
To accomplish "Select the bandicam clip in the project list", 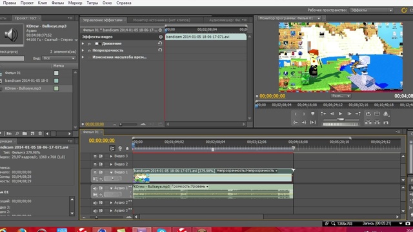I will (26, 81).
